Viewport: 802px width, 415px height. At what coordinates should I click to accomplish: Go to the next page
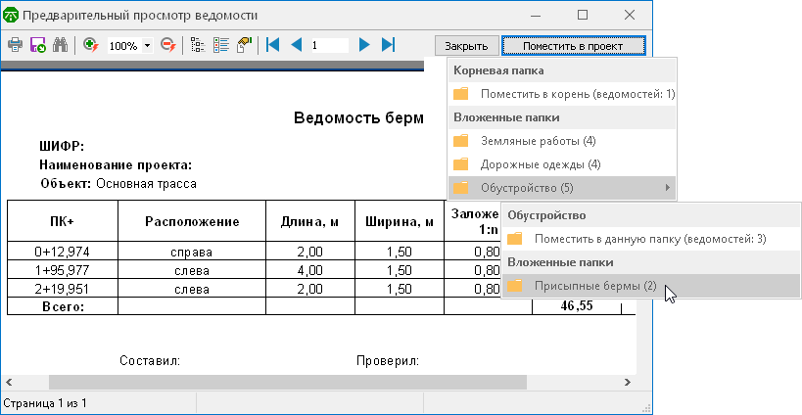tap(364, 45)
